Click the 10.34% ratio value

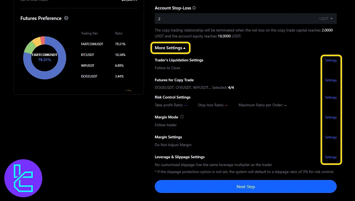pos(120,55)
